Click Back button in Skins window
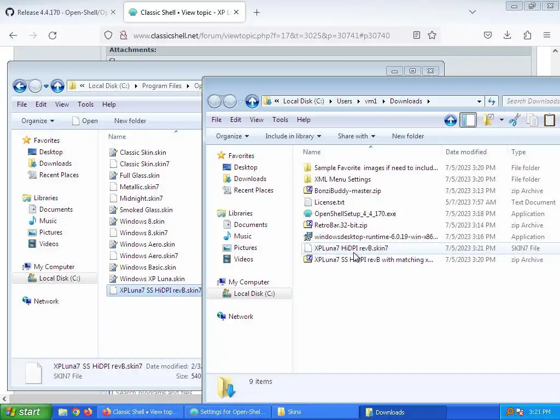This screenshot has width=560, height=420. (20, 86)
